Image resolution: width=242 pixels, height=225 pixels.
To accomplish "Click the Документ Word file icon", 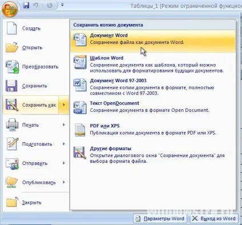I will 80,40.
